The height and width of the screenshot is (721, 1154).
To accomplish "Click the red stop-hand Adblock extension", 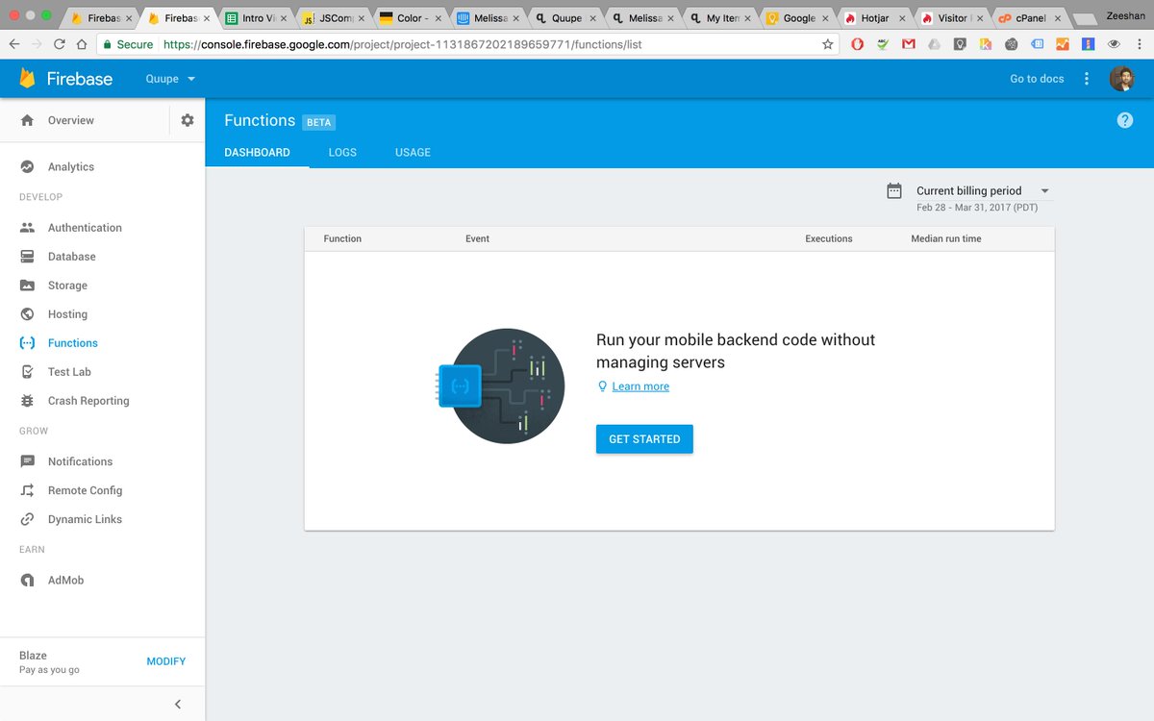I will (856, 44).
